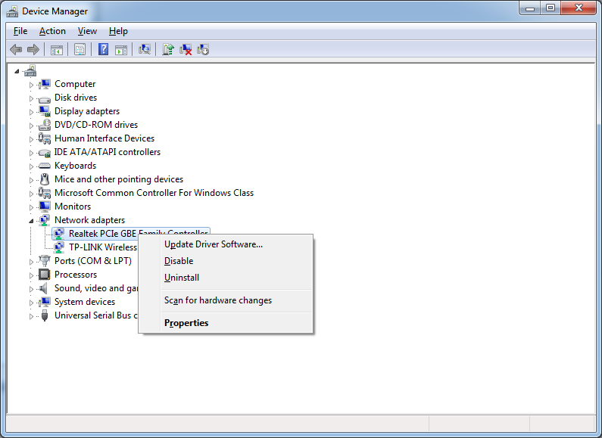
Task: Click the Uninstall device toolbar icon with red X
Action: 186,49
